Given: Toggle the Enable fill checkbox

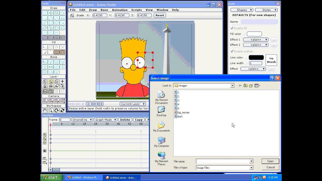Looking at the screenshot, I should tap(232, 28).
